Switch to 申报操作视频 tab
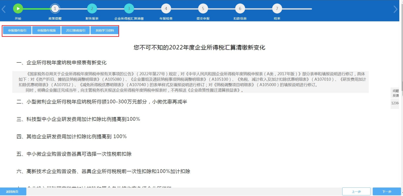This screenshot has width=403, height=196. pos(47,31)
